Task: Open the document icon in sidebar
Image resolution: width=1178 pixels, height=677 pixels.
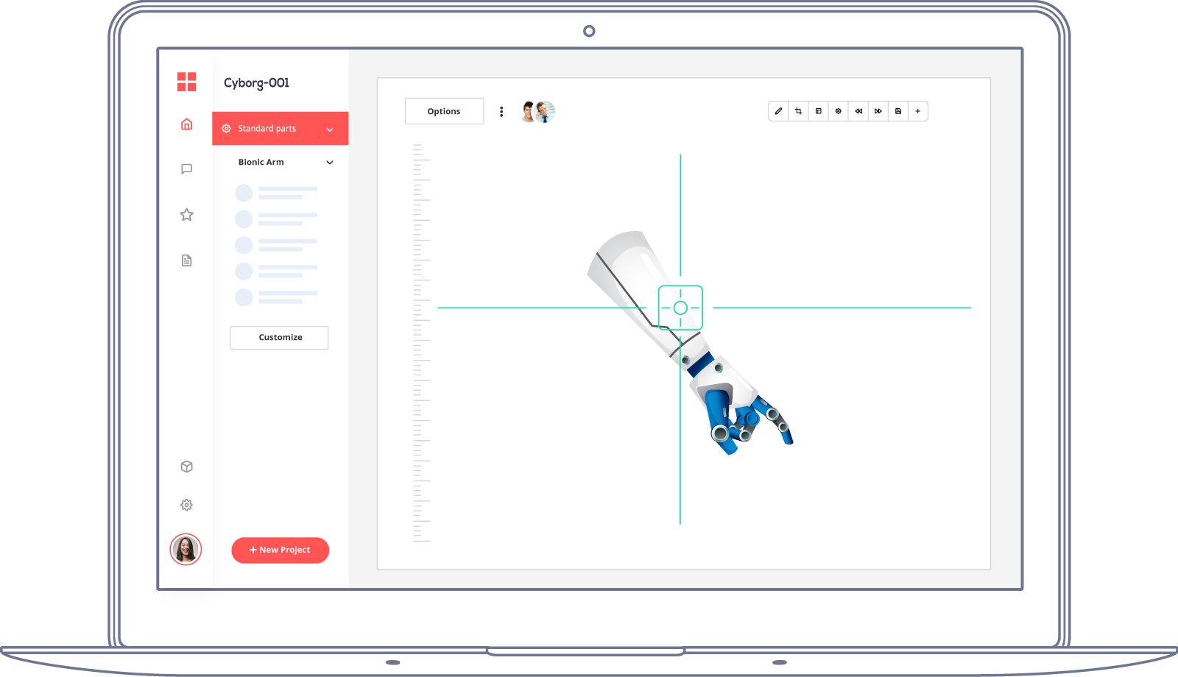Action: (187, 260)
